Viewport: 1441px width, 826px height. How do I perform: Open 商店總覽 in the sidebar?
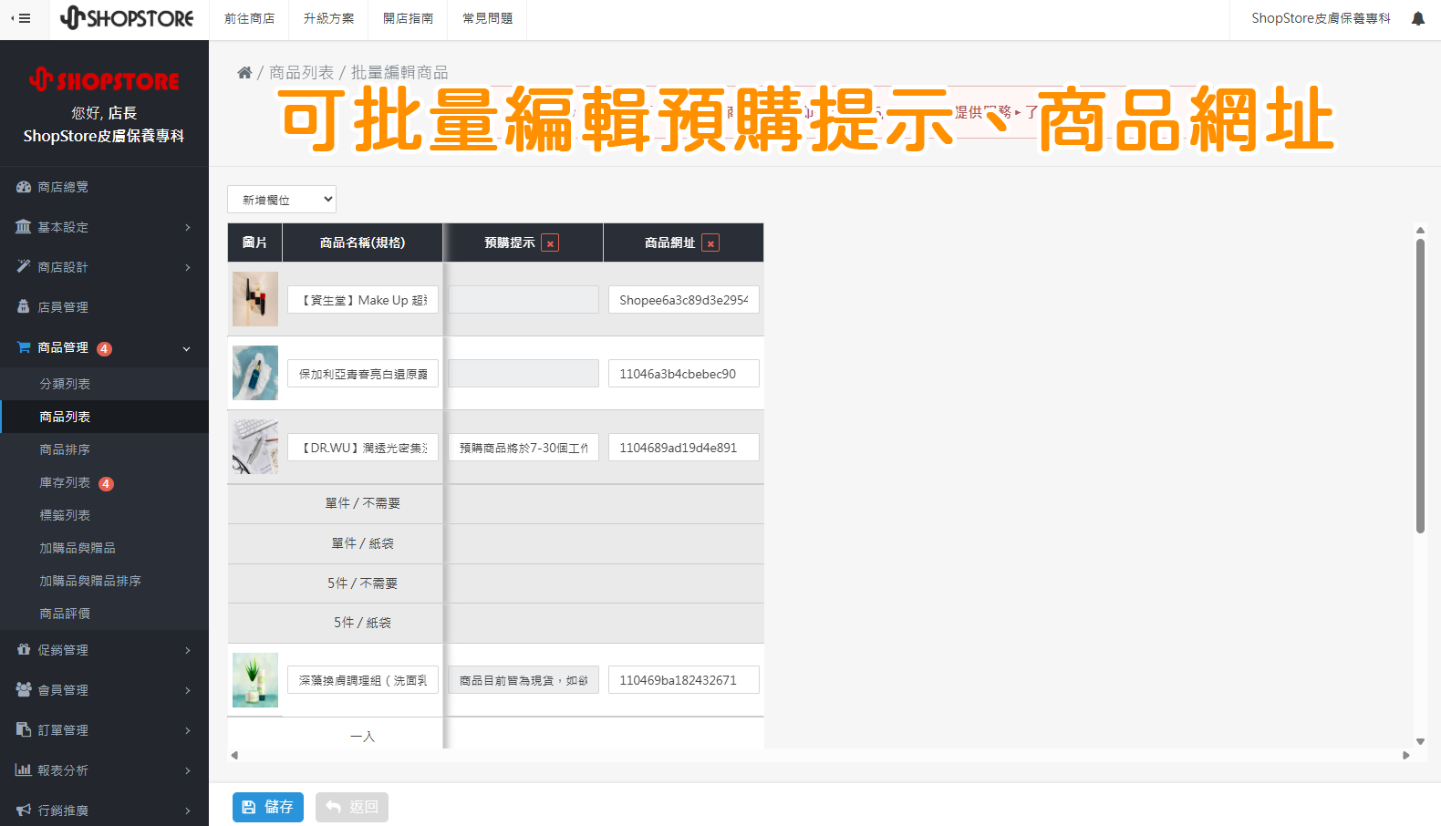click(x=104, y=187)
